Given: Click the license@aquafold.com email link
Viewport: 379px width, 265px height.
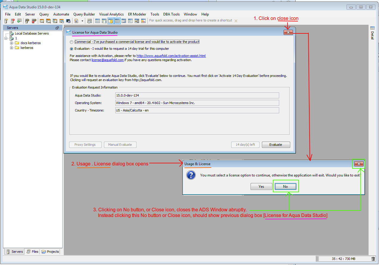Looking at the screenshot, I should [108, 60].
